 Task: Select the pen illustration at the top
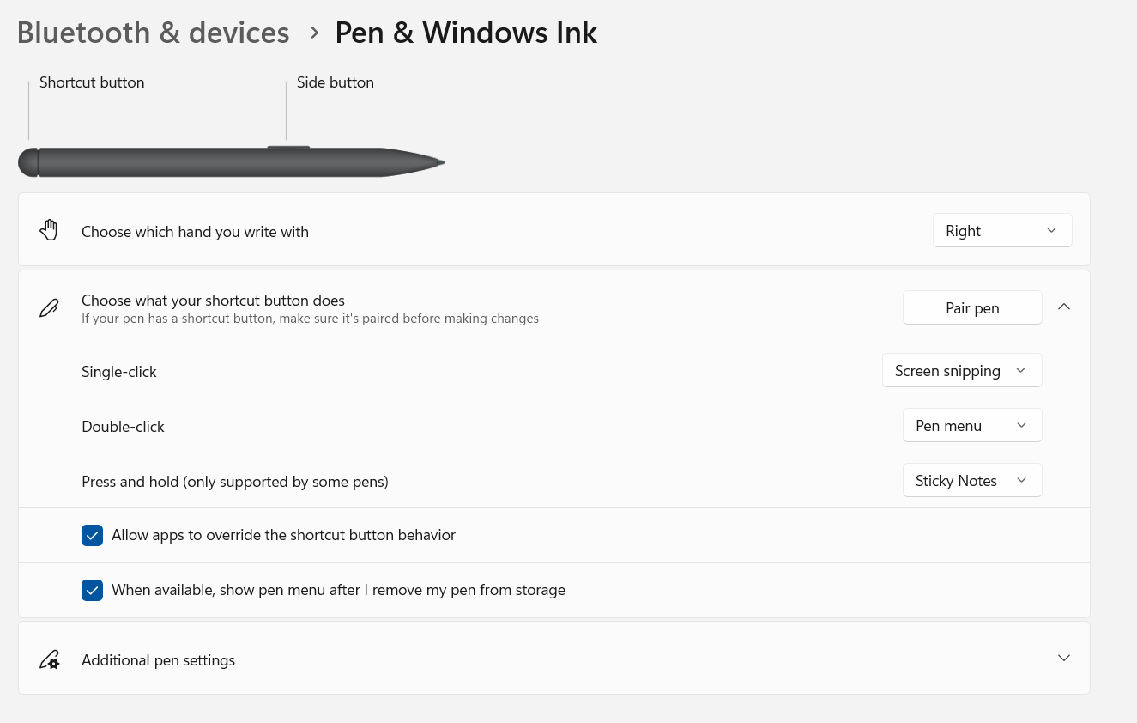232,161
